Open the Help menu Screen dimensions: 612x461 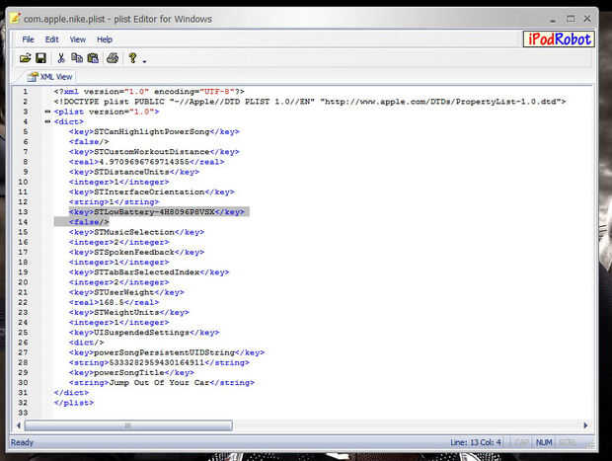[x=105, y=39]
